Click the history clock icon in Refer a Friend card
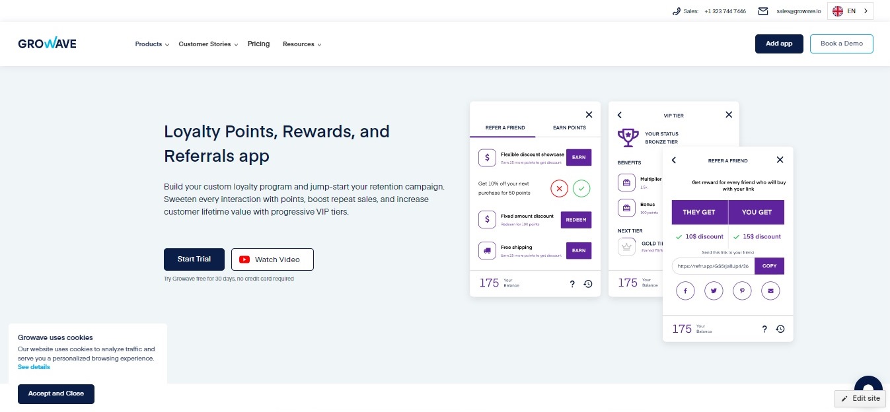This screenshot has height=412, width=890. pos(780,329)
